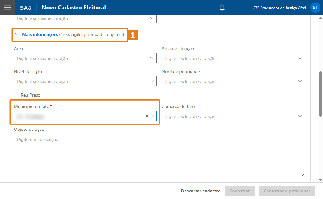Viewport: 323px width, 199px height.
Task: Open the Nível de sigilo dropdown
Action: 85,81
